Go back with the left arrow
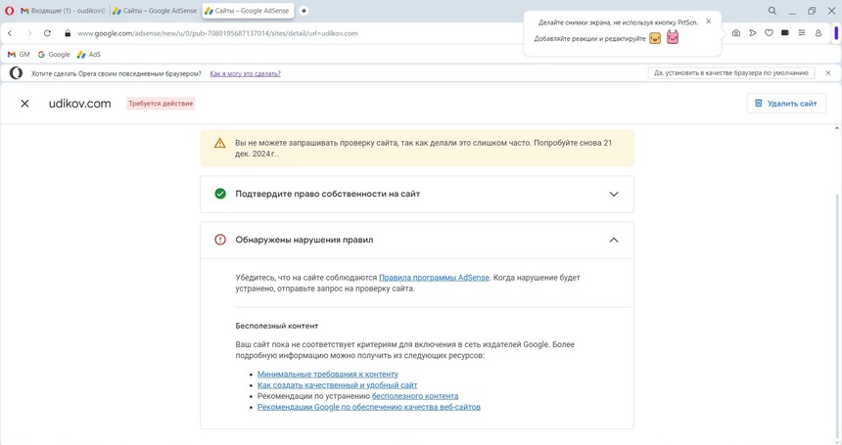Image resolution: width=842 pixels, height=445 pixels. click(x=10, y=33)
